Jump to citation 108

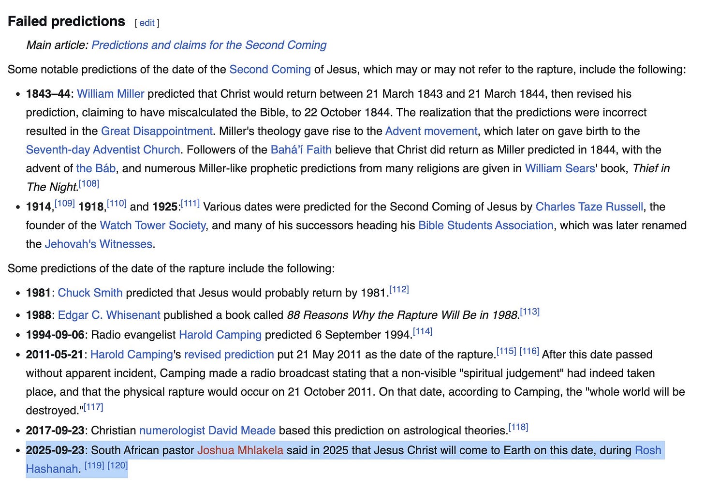[89, 183]
